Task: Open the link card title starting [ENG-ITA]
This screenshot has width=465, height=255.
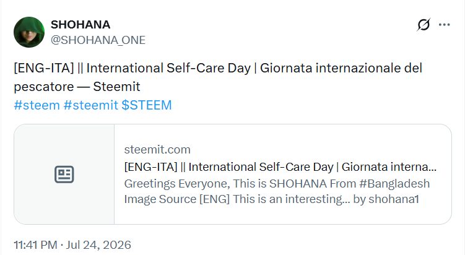Action: (280, 167)
